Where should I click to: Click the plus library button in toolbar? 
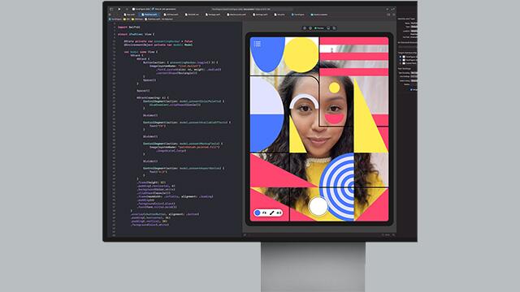coord(387,9)
